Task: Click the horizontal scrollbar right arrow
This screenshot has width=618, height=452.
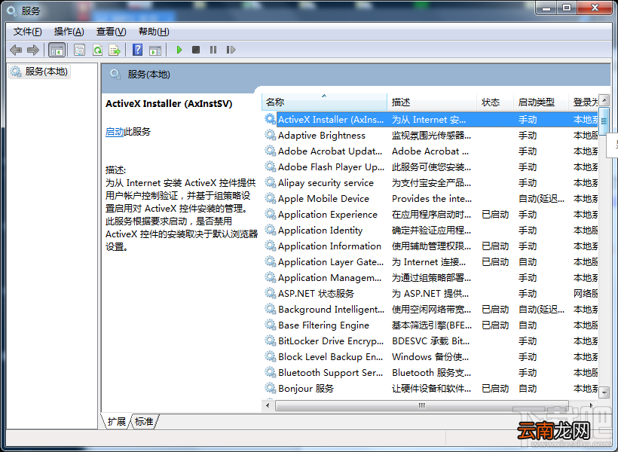Action: (x=591, y=405)
